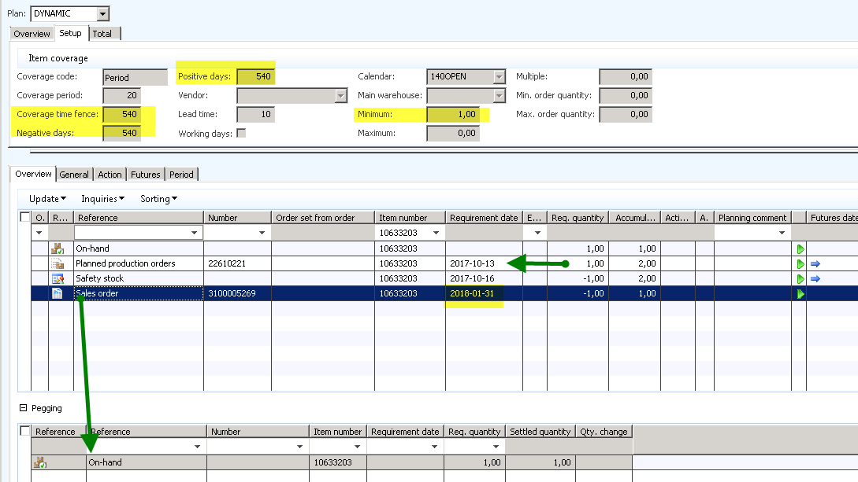This screenshot has height=482, width=858.
Task: Tick the select-all checkbox in requirements grid
Action: tap(24, 217)
